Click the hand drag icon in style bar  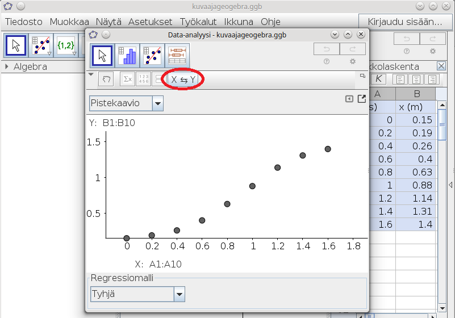click(x=106, y=79)
